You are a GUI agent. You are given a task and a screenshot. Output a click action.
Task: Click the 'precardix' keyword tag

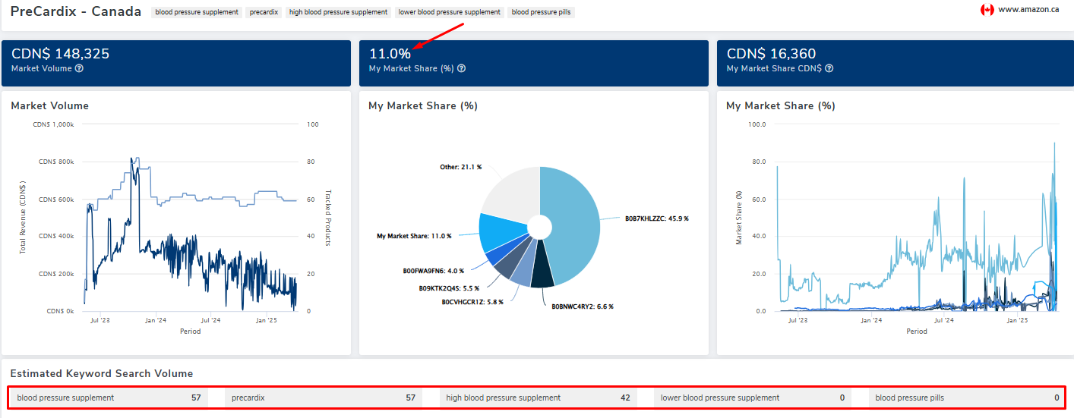click(264, 12)
